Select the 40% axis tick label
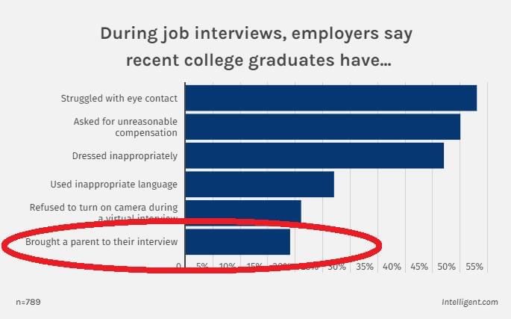This screenshot has height=319, width=511. pyautogui.click(x=392, y=267)
